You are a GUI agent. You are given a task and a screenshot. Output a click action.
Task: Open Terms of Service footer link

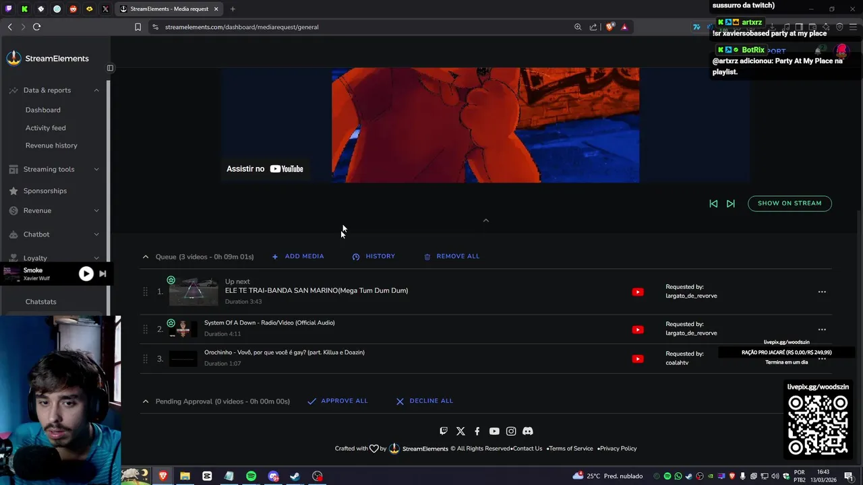(571, 449)
